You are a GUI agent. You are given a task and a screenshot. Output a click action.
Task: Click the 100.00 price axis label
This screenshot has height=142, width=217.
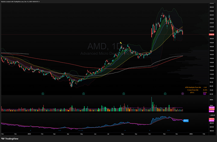[x=212, y=78]
